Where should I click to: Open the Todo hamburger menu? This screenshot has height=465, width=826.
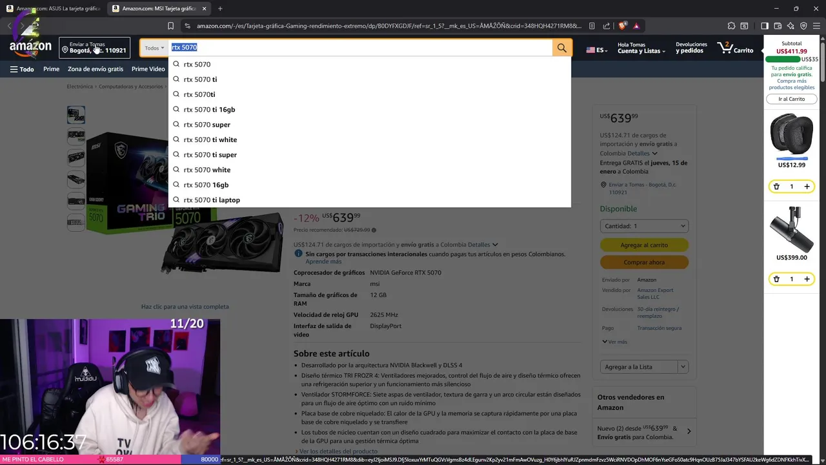point(22,69)
